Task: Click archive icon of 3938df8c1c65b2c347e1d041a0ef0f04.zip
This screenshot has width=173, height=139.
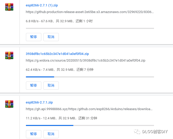Action: (x=9, y=55)
